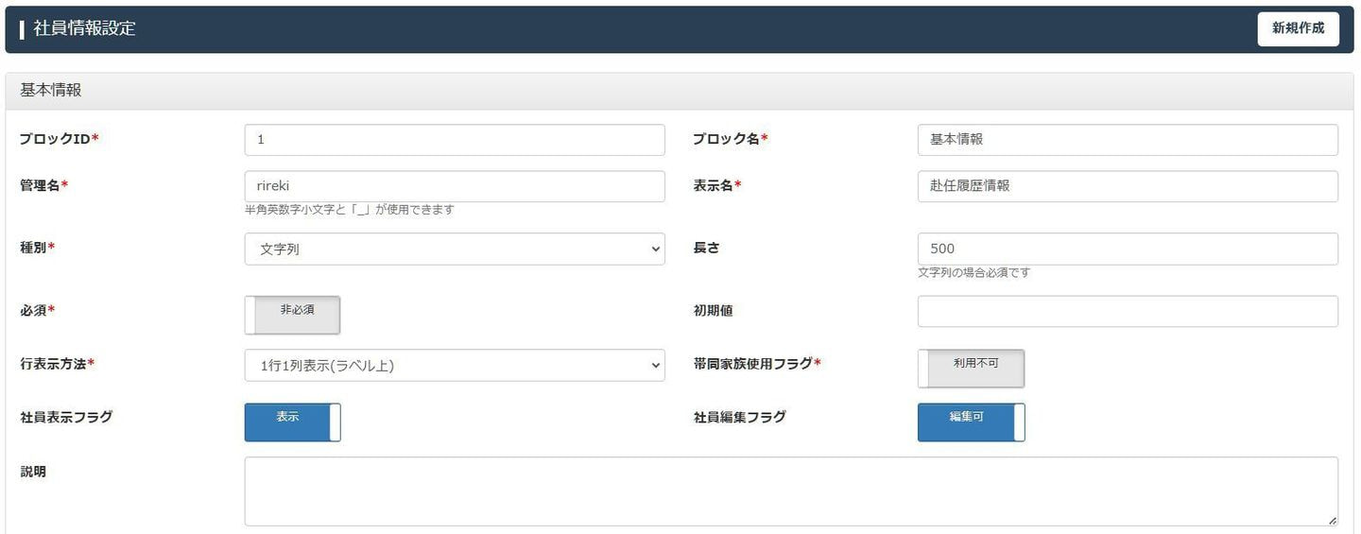Click inside the 説明 text area
Screen dimensions: 1361x534
790,491
